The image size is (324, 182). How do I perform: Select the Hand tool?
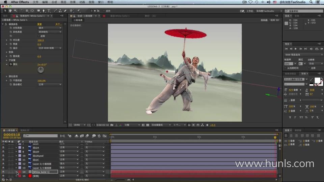[10, 11]
